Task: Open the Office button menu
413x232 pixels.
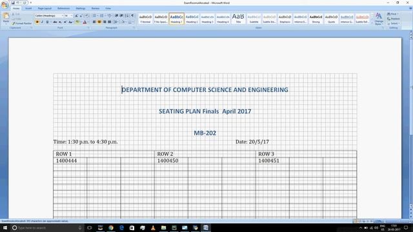Action: [5, 5]
